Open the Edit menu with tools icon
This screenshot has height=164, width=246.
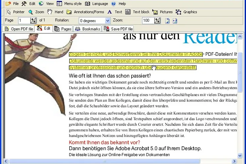coord(28,4)
